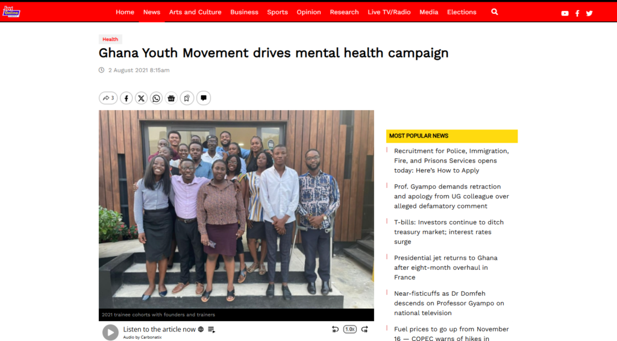
Task: Rewind audio ten seconds
Action: [335, 330]
